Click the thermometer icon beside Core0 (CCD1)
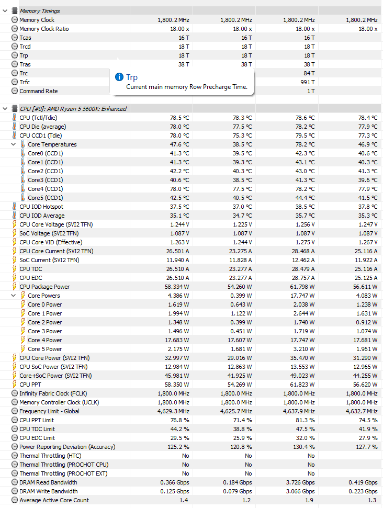This screenshot has height=508, width=383. coord(22,153)
